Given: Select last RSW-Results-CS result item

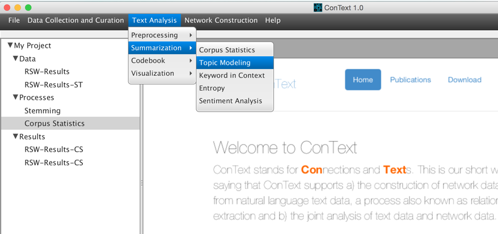Looking at the screenshot, I should (x=54, y=162).
